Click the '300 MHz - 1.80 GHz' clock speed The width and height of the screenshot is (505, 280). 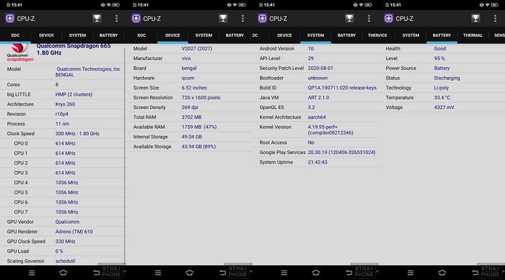tap(77, 133)
